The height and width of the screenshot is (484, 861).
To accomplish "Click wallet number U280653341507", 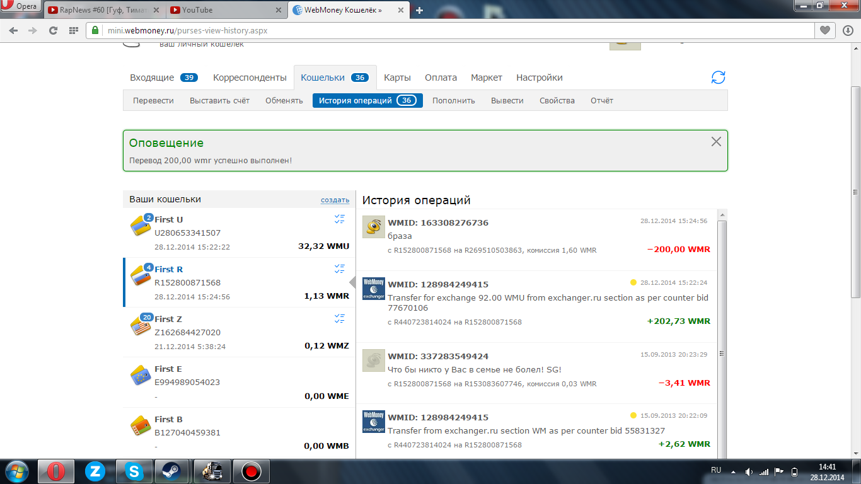I will tap(187, 233).
